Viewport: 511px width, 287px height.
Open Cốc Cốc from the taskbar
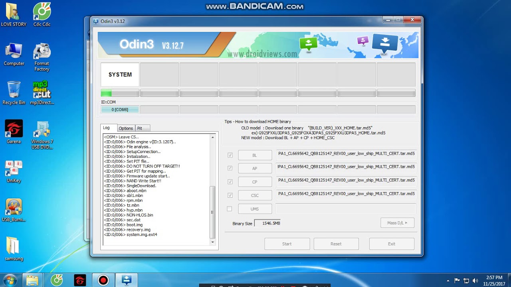[x=56, y=280]
